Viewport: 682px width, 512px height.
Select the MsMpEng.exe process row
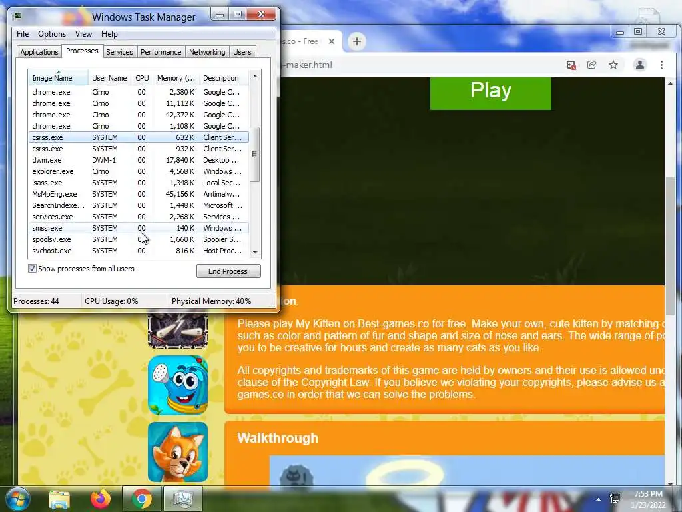coord(139,194)
